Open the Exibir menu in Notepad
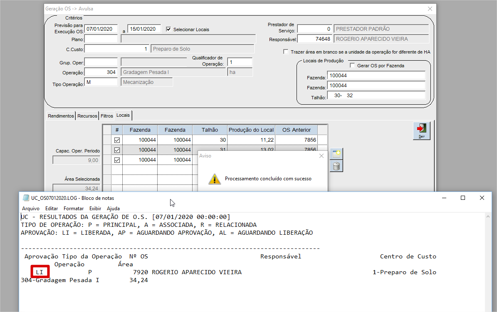Screen dimensions: 497x312 point(95,209)
